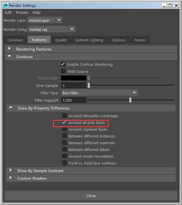
Task: Maximize the Render Settings window
Action: tap(170, 6)
